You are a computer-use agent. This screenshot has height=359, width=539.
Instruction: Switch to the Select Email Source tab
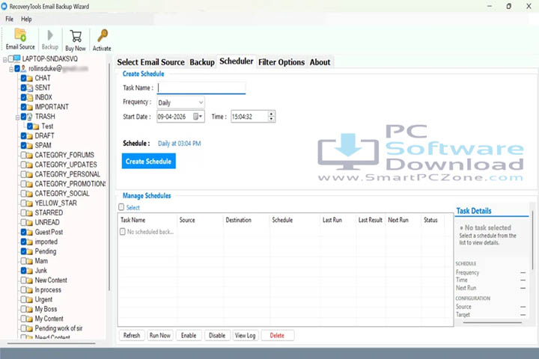[x=151, y=62]
